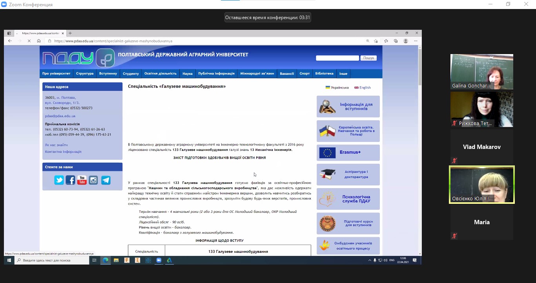Open the Публічна інформація menu

216,74
